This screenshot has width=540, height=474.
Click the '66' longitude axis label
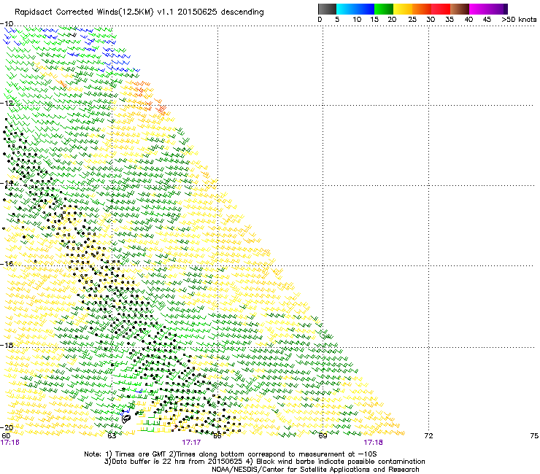point(217,436)
